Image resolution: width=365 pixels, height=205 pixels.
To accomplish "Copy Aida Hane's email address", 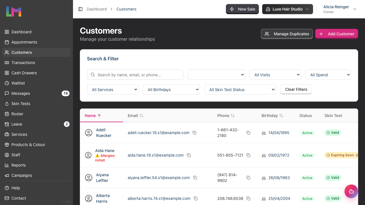I will click(x=189, y=155).
